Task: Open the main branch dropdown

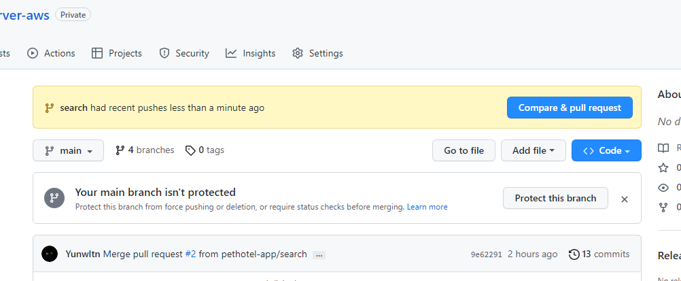Action: 68,150
